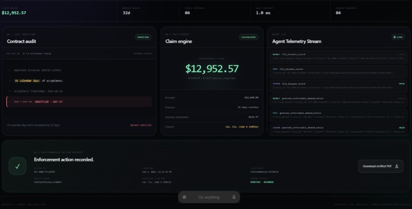The width and height of the screenshot is (412, 209).
Task: Open the RESULT file_dispute_record telemetry entry
Action: 339,57
